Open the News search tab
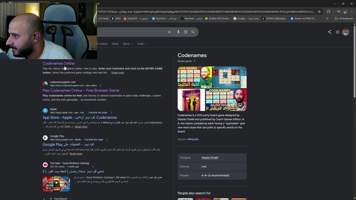 pyautogui.click(x=115, y=44)
